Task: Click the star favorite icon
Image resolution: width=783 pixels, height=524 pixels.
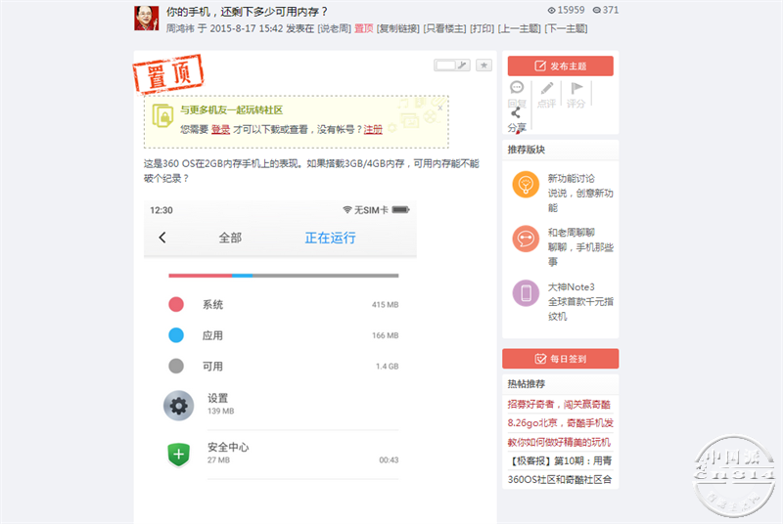Action: (484, 65)
